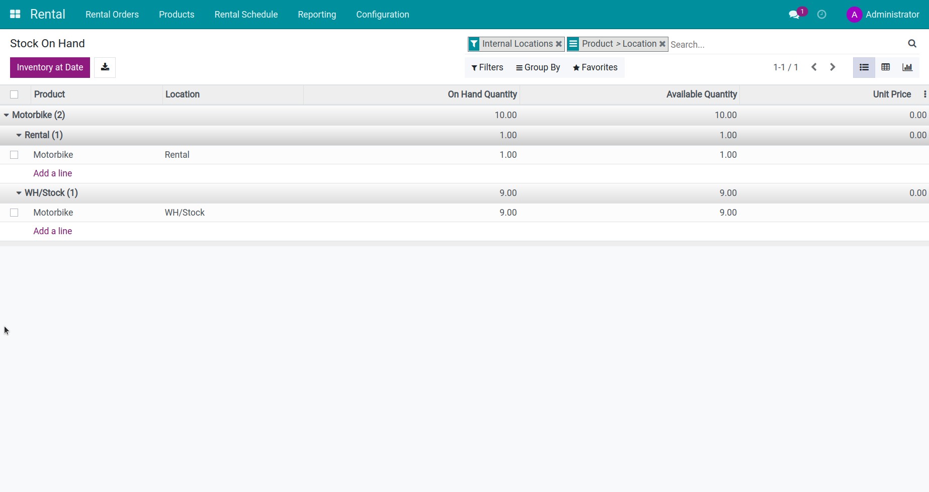Click the search magnifier icon
This screenshot has width=929, height=492.
(x=912, y=44)
